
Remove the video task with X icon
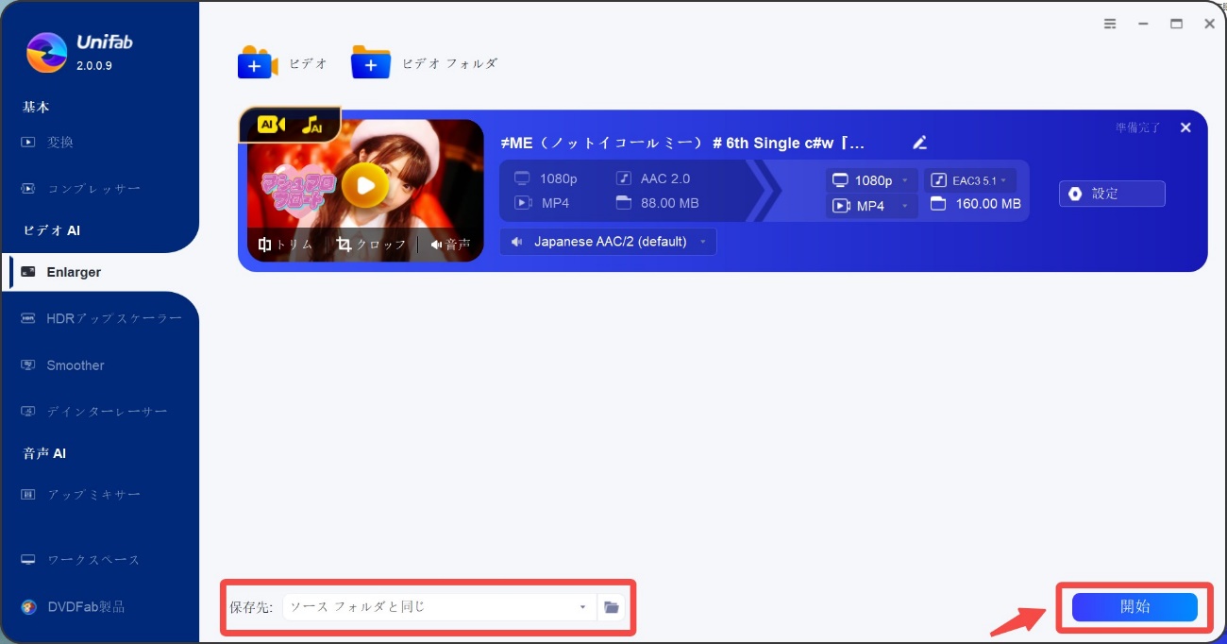tap(1185, 127)
